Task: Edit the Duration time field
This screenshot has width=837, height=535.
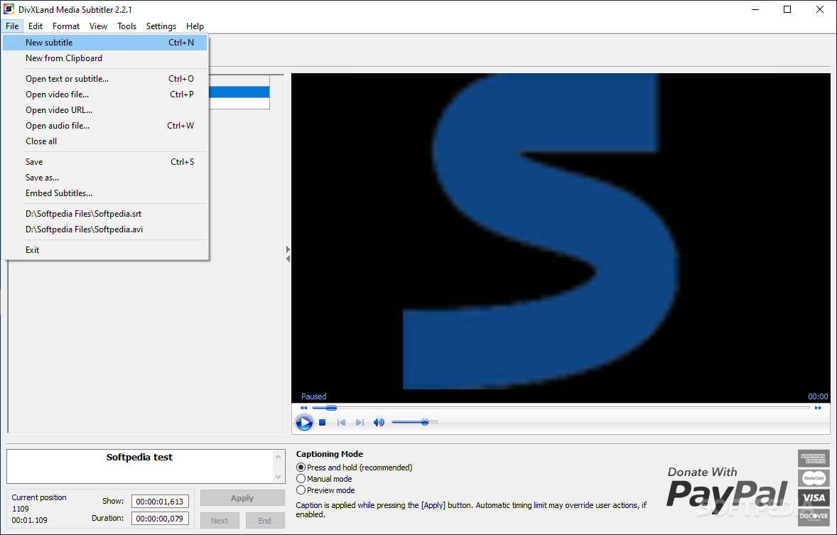Action: coord(159,518)
